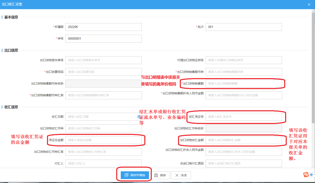The width and height of the screenshot is (315, 183).
Task: Focus the 所属期 input field
Action: (x=103, y=27)
